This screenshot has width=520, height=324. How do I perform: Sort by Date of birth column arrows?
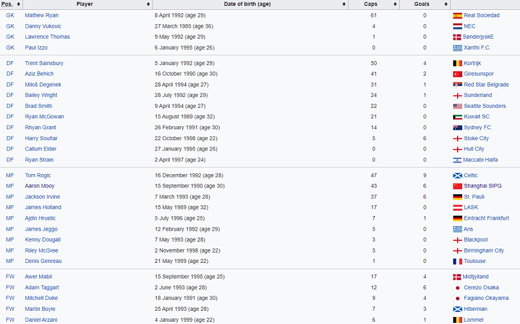(344, 4)
